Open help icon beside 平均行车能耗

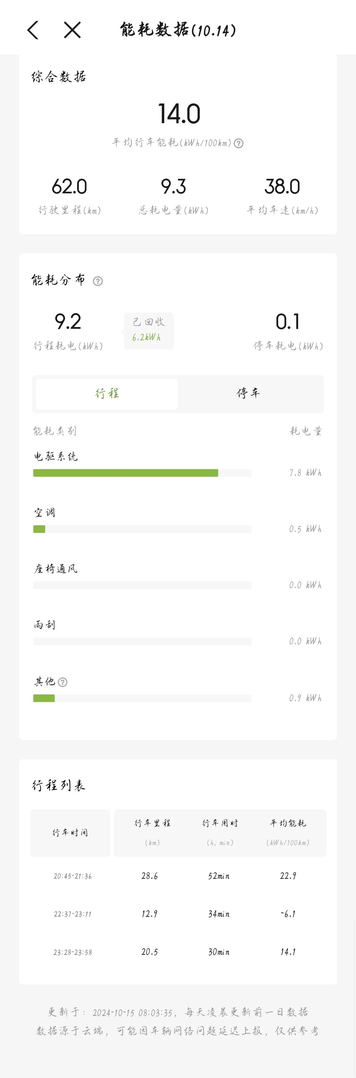238,143
